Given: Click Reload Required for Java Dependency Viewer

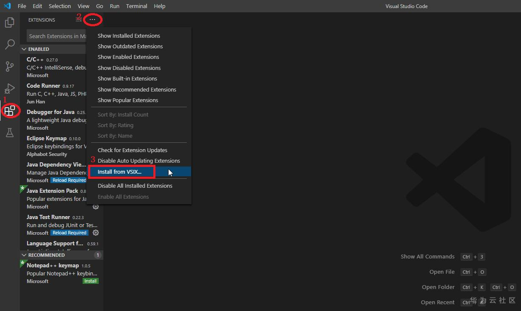Looking at the screenshot, I should point(69,180).
